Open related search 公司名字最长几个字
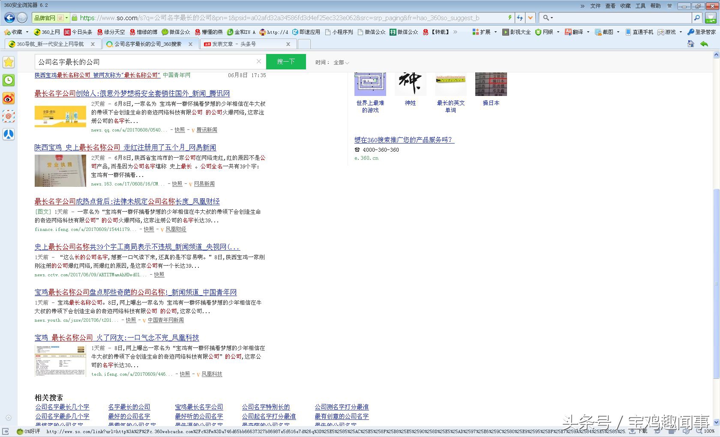This screenshot has height=437, width=720. click(x=62, y=407)
